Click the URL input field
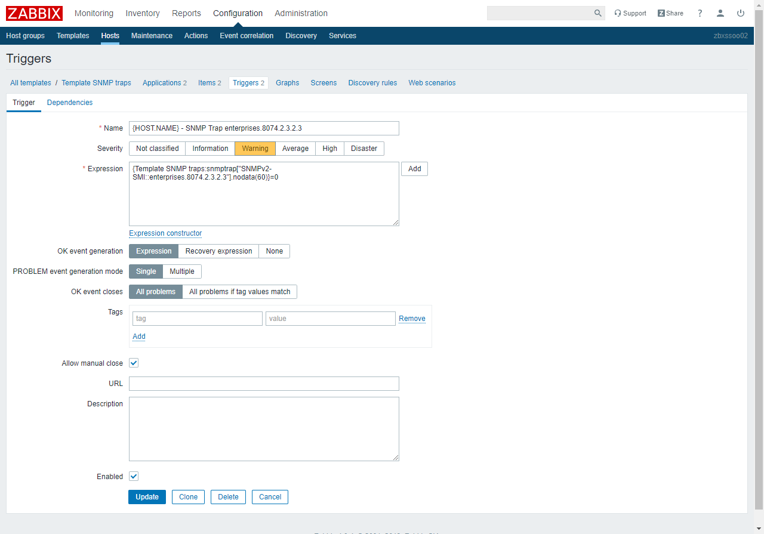The width and height of the screenshot is (764, 534). tap(264, 384)
